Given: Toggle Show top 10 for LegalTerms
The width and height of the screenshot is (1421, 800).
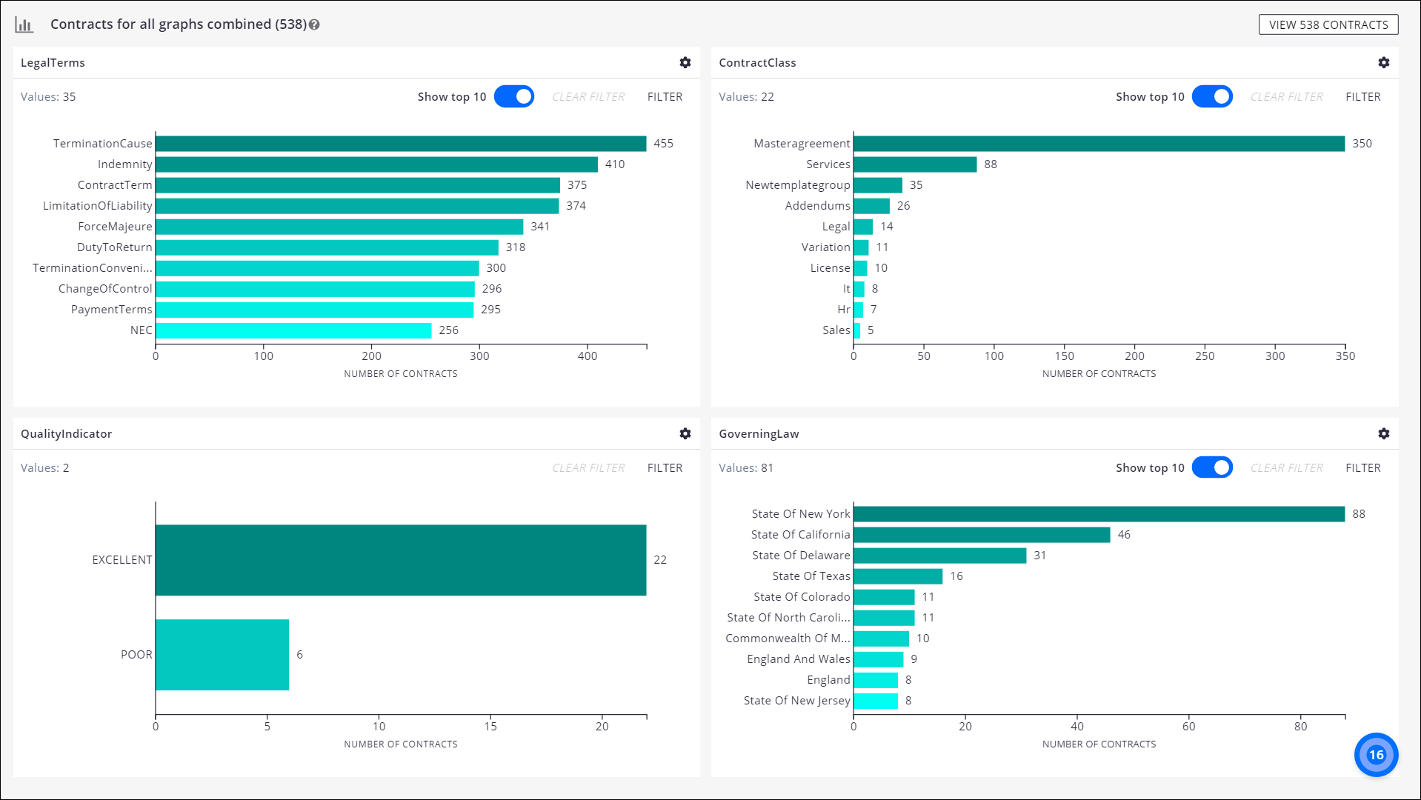Looking at the screenshot, I should (514, 97).
